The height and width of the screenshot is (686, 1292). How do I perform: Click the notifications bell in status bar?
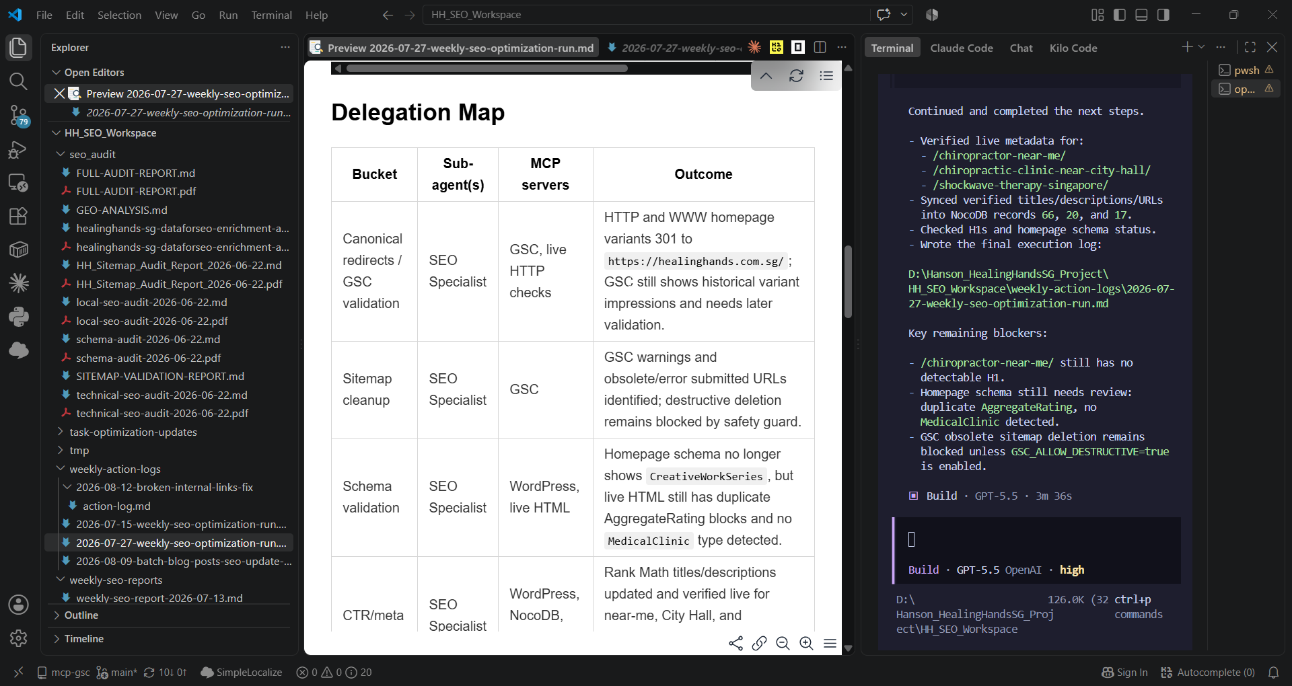(1273, 673)
